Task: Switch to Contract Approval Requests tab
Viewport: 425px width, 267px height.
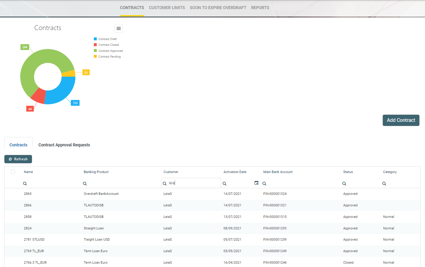Action: tap(64, 145)
